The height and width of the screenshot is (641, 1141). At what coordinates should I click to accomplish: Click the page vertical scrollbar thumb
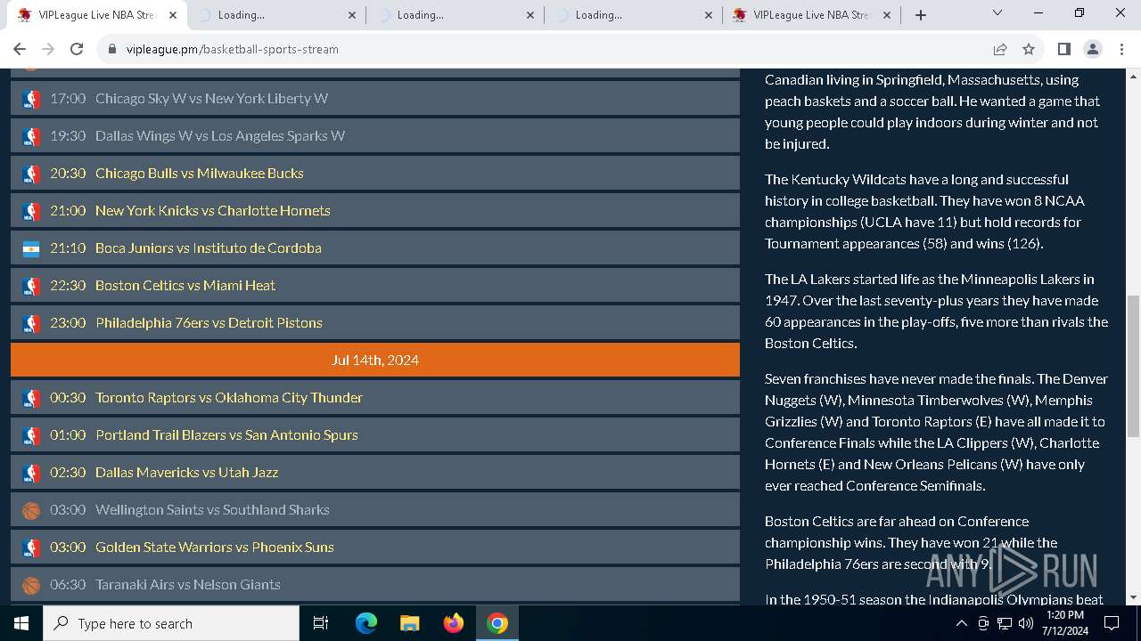tap(1133, 366)
